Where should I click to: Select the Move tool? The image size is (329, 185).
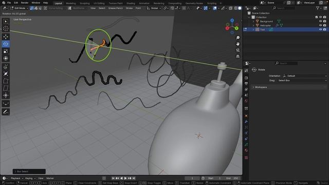6,36
